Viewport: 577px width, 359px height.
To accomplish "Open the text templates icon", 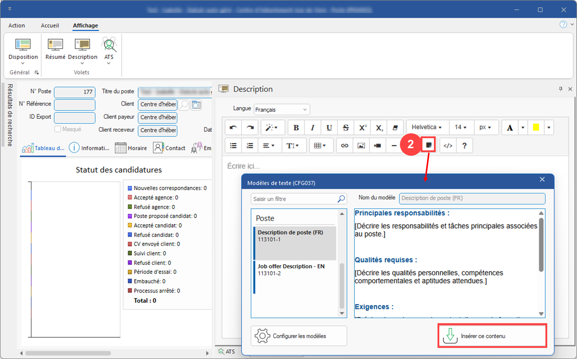I will (429, 145).
